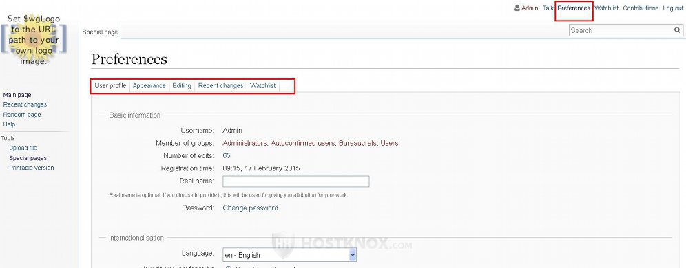
Task: Open Special pages link
Action: 28,158
